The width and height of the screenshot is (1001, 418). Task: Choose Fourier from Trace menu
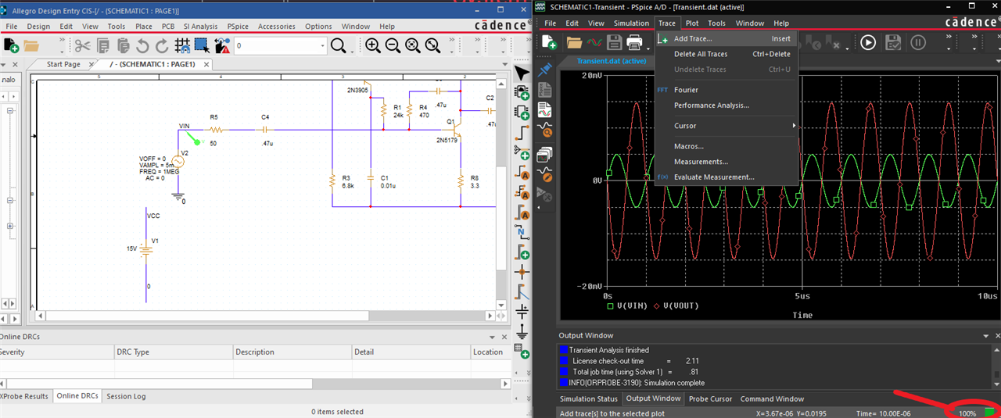[725, 90]
